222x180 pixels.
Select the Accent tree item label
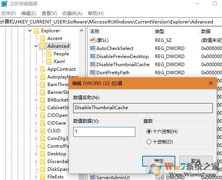tap(55, 38)
